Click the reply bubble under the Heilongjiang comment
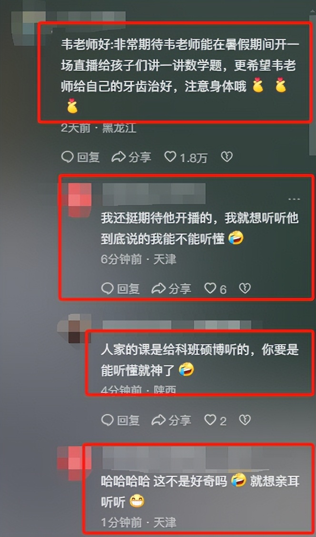This screenshot has height=537, width=316. click(80, 157)
